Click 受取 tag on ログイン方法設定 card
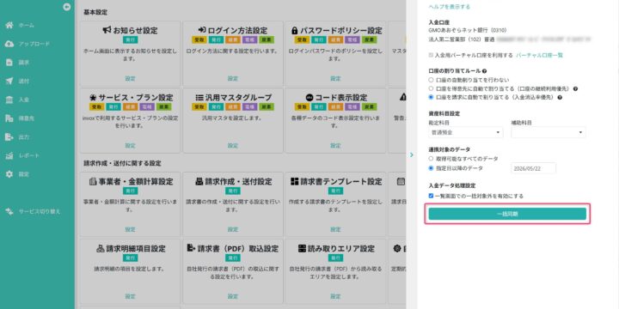 click(199, 39)
